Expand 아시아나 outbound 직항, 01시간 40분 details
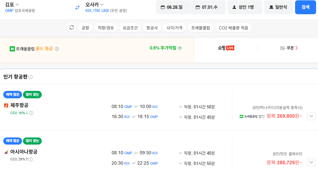 coord(197,153)
